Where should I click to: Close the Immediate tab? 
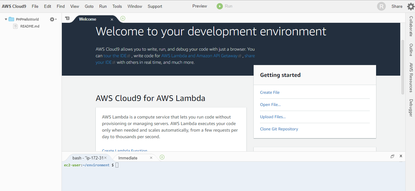(x=151, y=158)
